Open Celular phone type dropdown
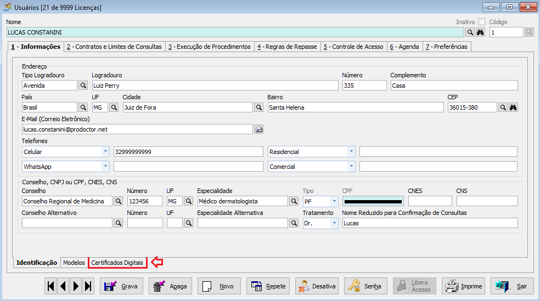Screen dimensions: 540x301 coord(105,152)
